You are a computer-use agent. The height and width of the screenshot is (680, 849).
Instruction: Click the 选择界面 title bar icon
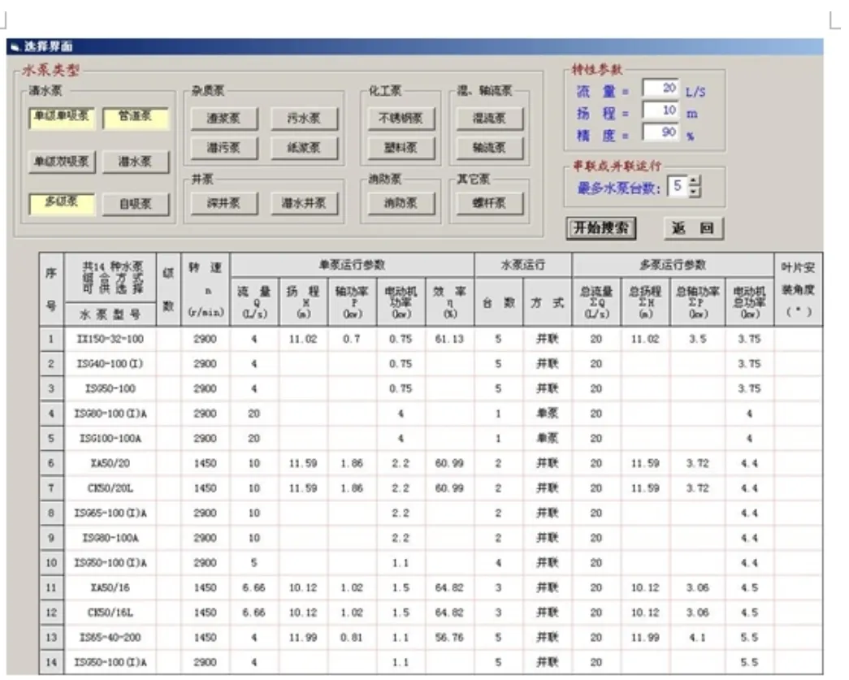pos(15,46)
